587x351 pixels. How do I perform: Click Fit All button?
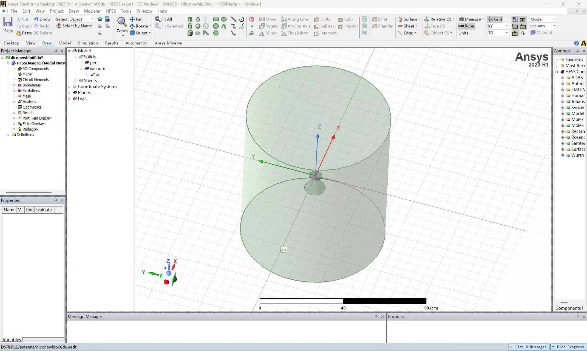[x=163, y=19]
